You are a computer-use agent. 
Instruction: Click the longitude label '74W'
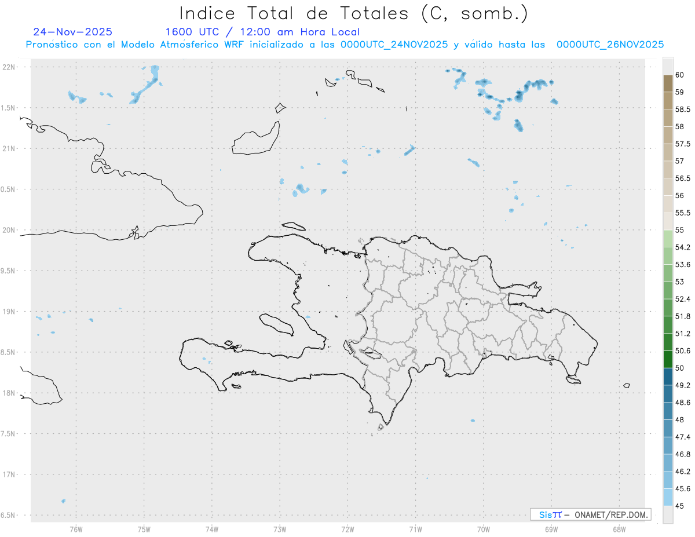click(211, 528)
